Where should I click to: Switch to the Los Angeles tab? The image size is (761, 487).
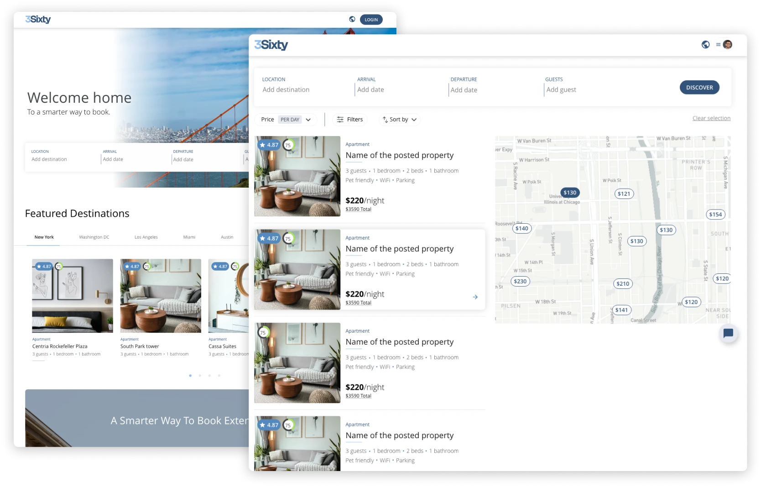[x=146, y=237]
